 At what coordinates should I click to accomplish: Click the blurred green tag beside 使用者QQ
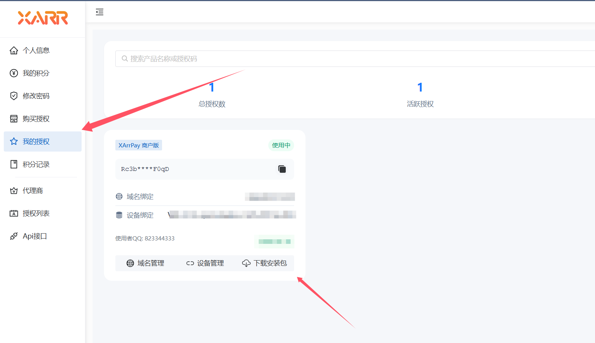pos(274,242)
